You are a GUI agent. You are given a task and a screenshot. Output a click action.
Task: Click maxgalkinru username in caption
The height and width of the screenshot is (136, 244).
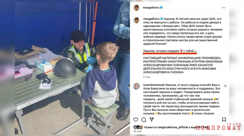point(151,19)
